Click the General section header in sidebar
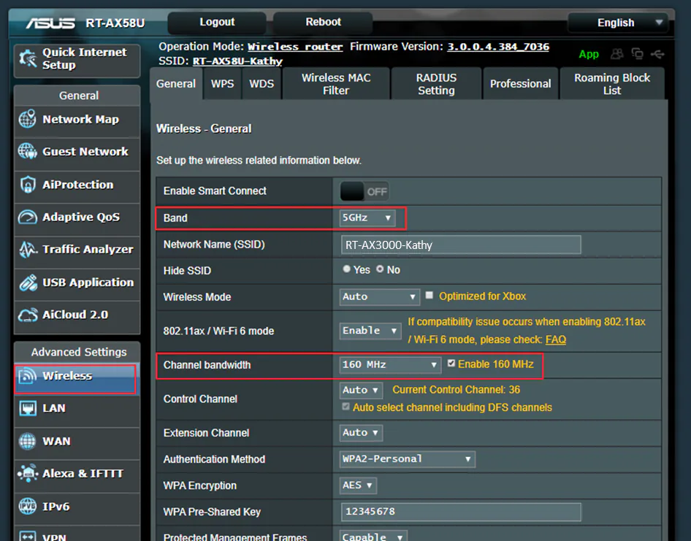Image resolution: width=691 pixels, height=541 pixels. click(78, 96)
